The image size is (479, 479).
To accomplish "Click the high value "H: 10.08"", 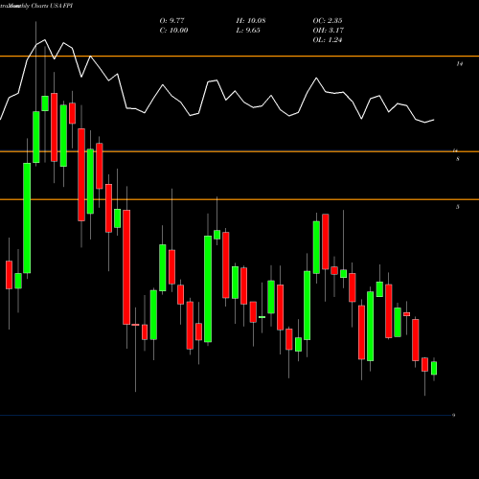I will tap(251, 21).
